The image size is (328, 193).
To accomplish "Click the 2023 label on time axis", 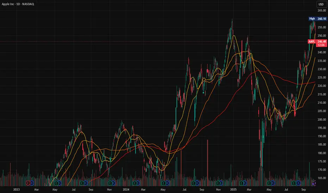I will pos(16,189).
